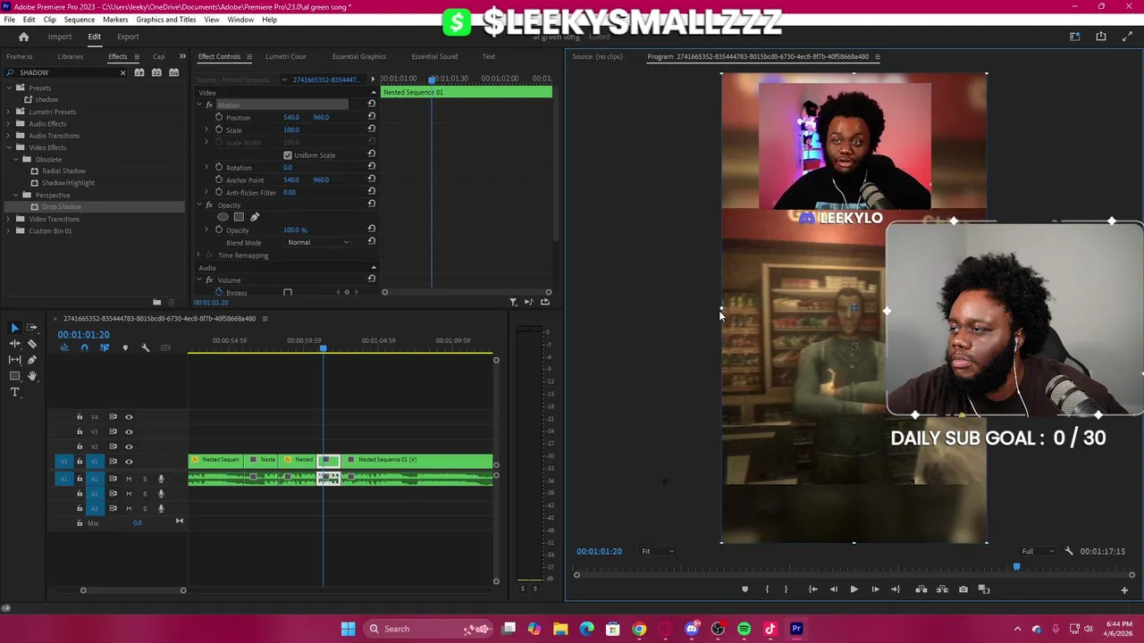
Task: Select the Track Select Forward tool
Action: pyautogui.click(x=32, y=328)
